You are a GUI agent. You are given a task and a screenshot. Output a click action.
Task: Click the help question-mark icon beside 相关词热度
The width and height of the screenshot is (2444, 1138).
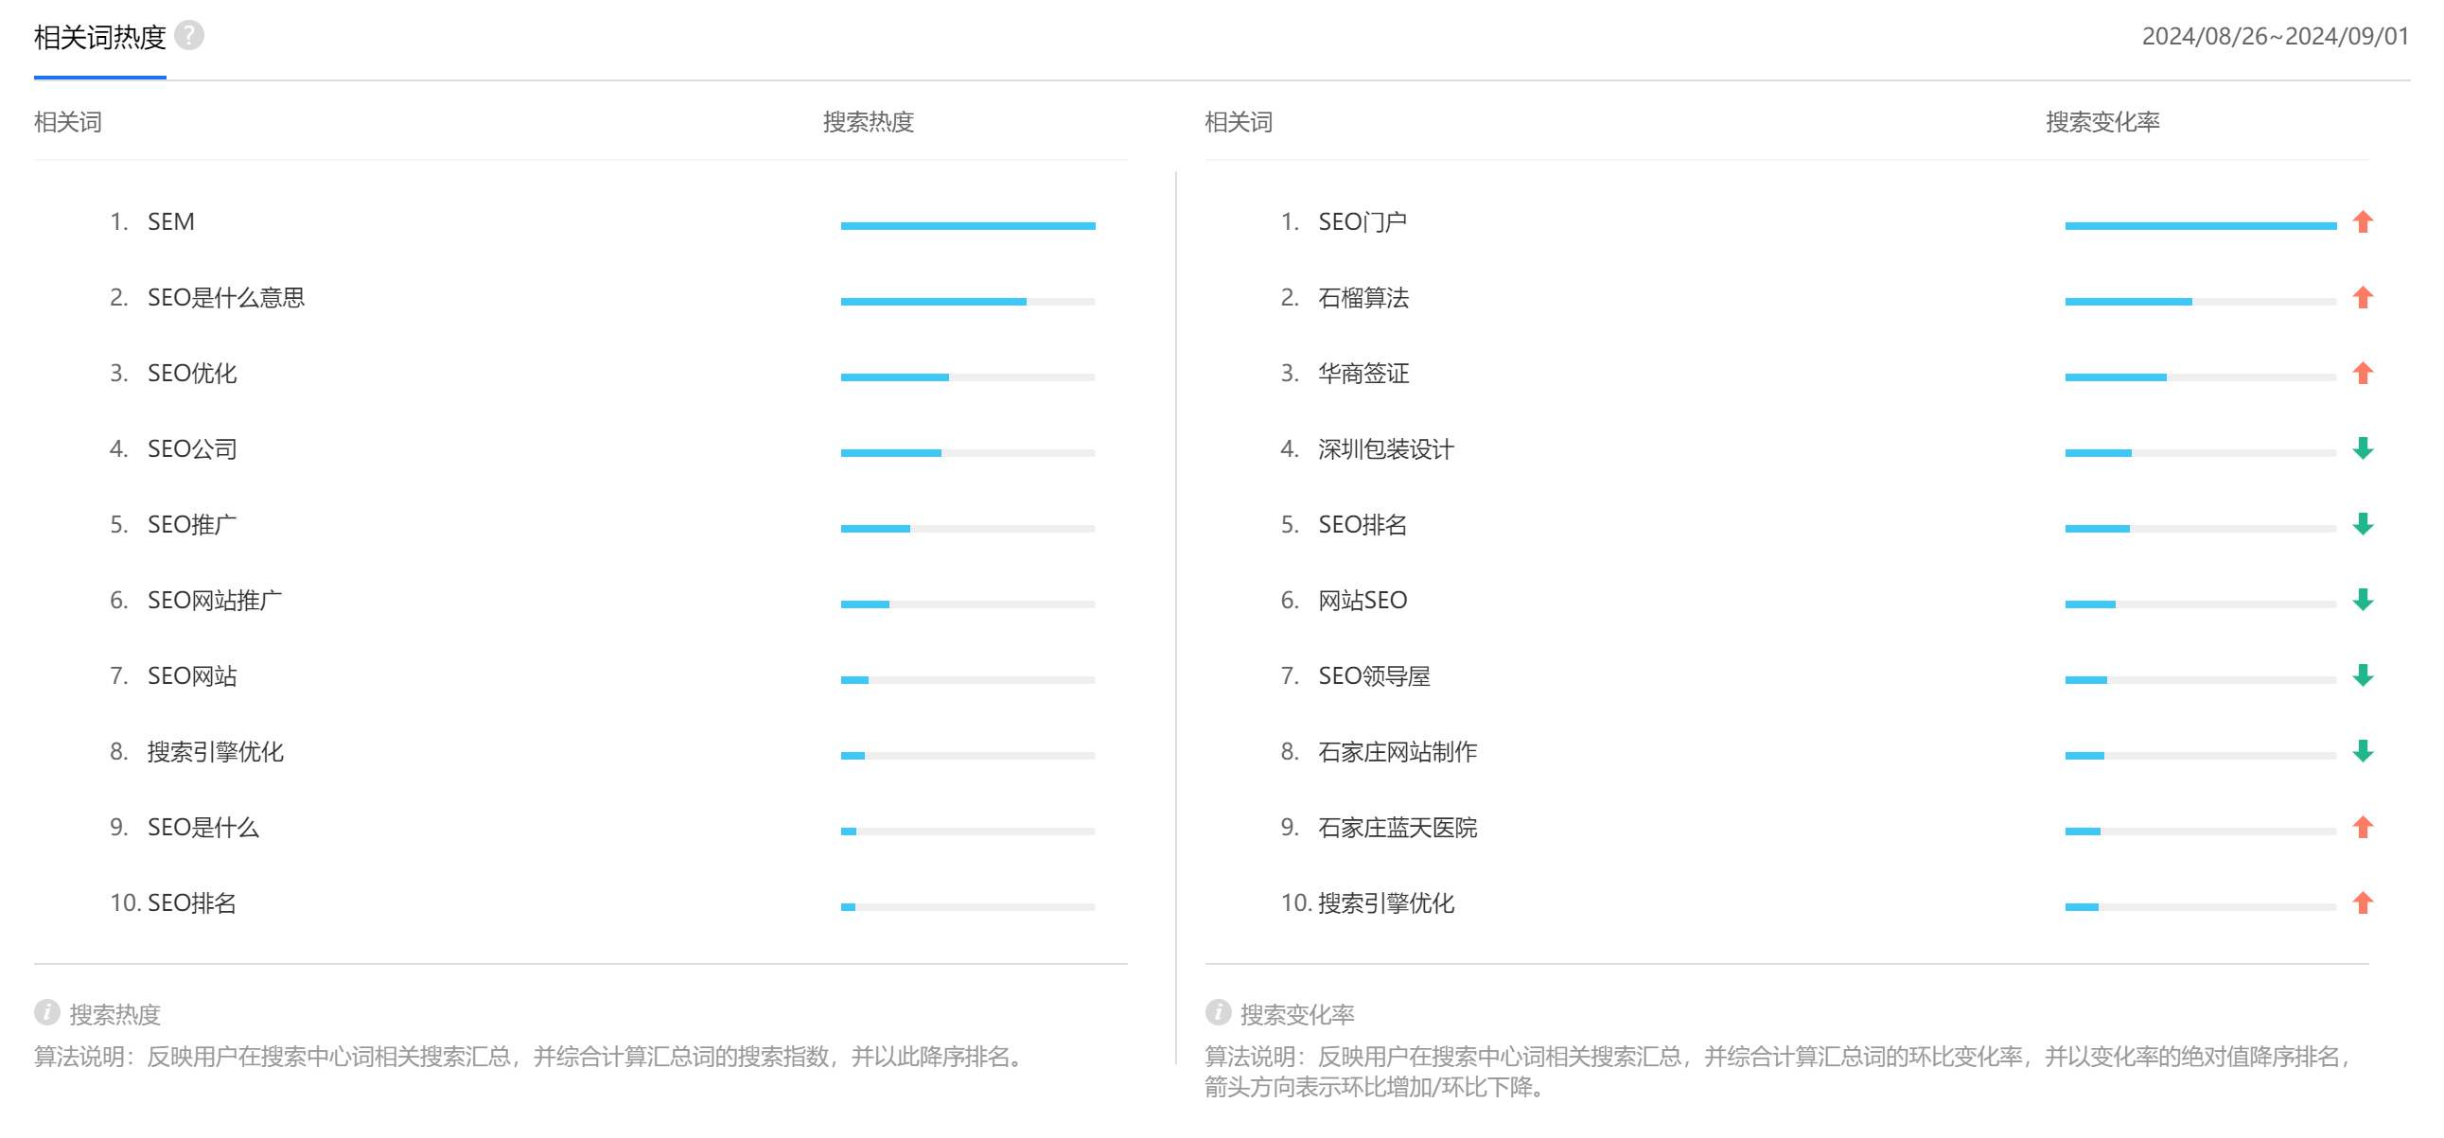(x=190, y=36)
